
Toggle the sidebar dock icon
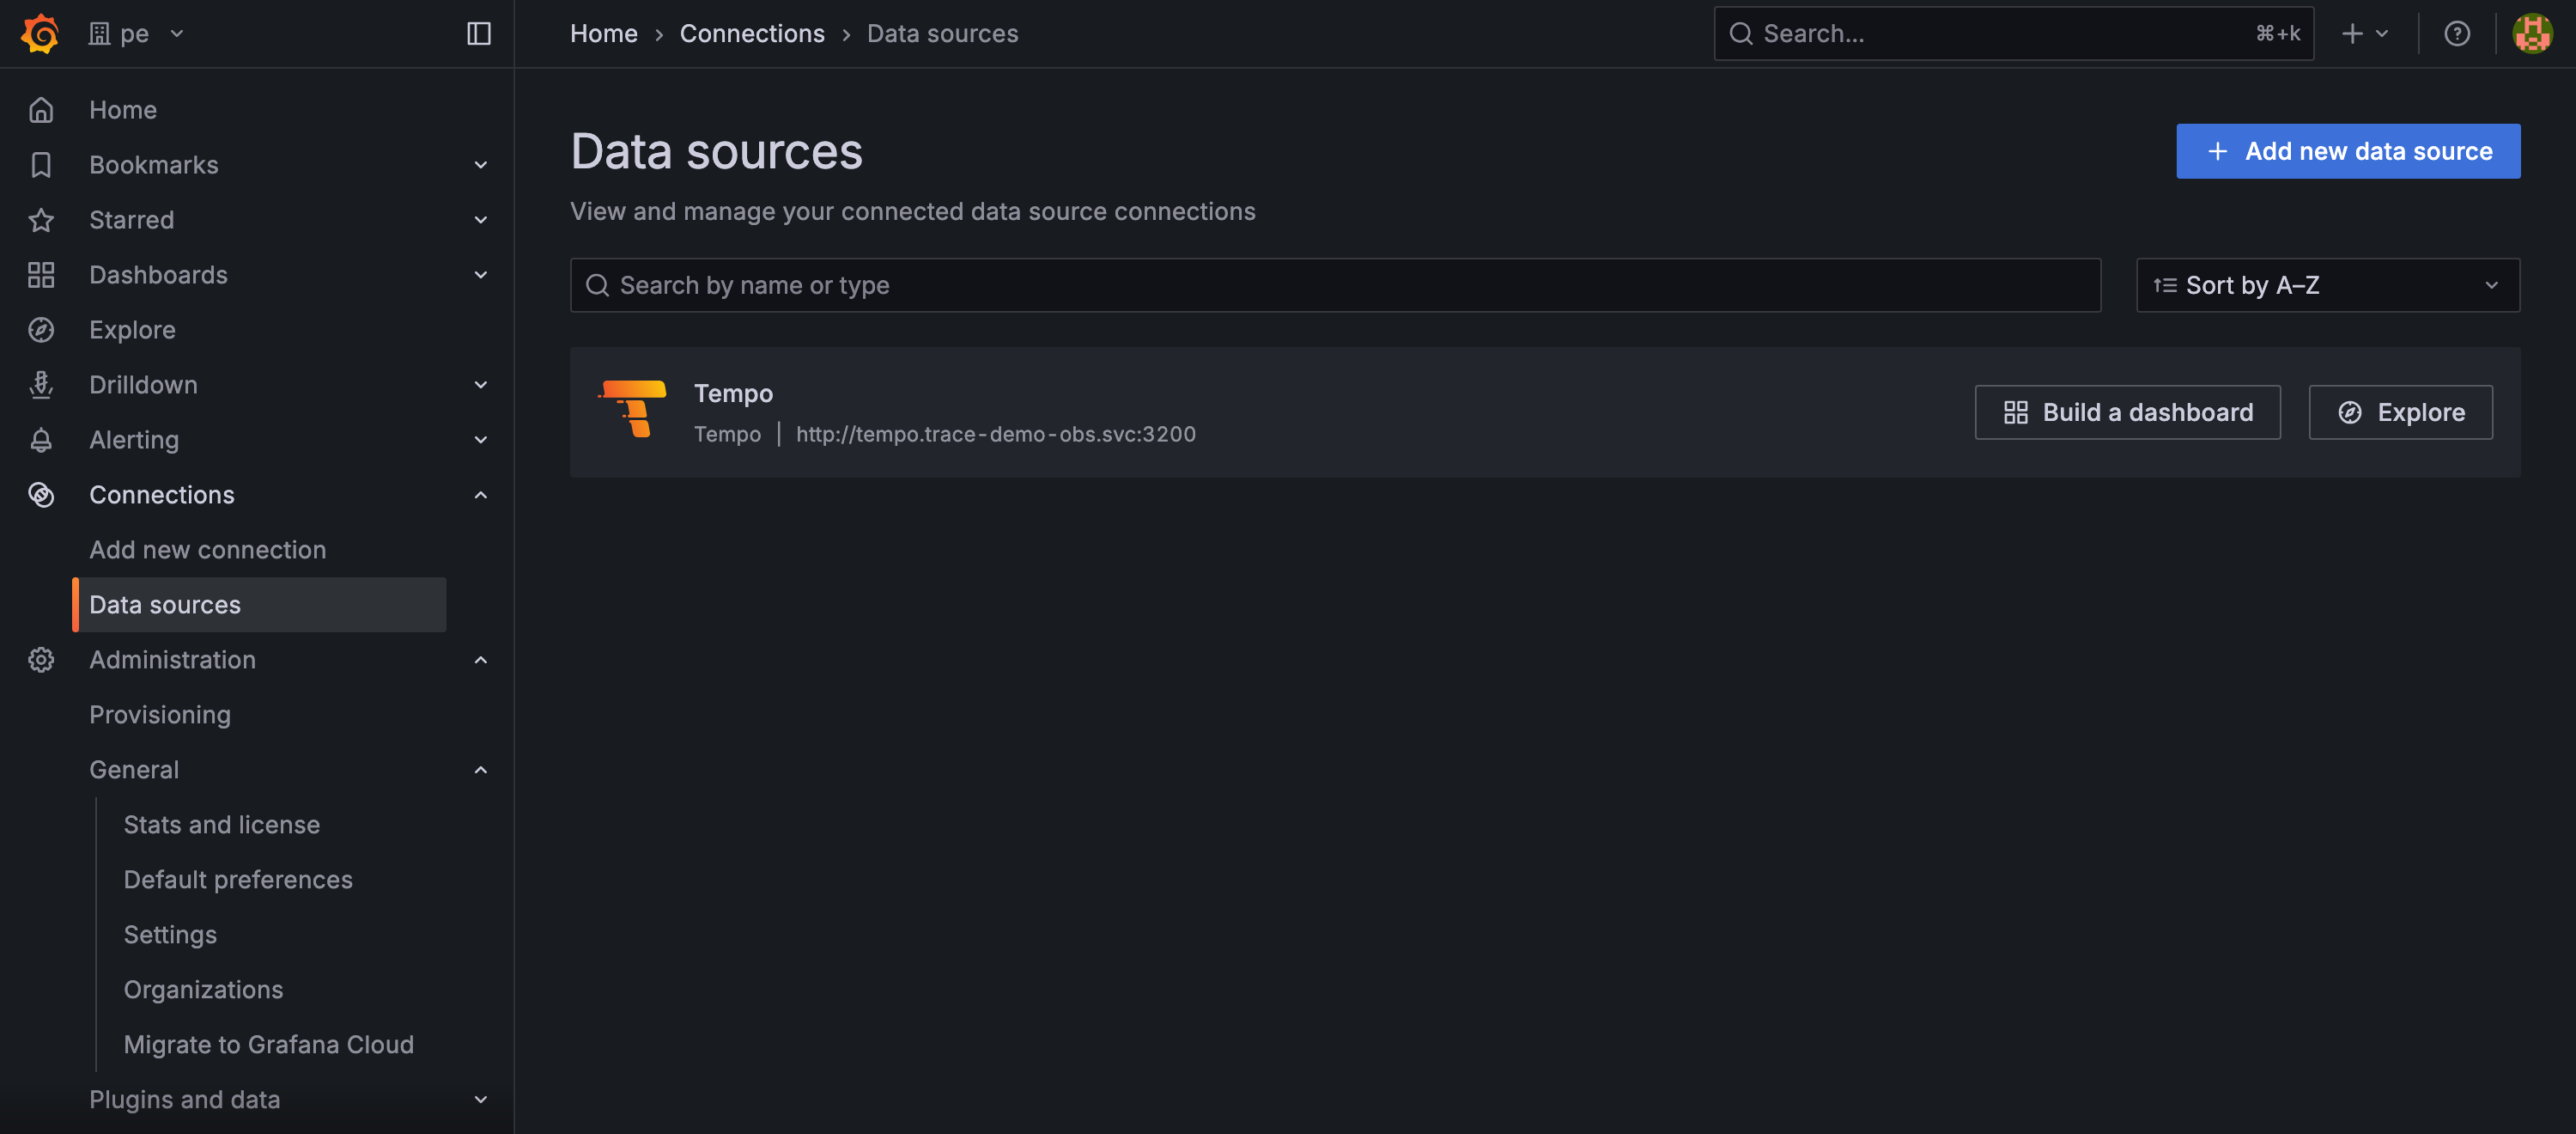(479, 33)
